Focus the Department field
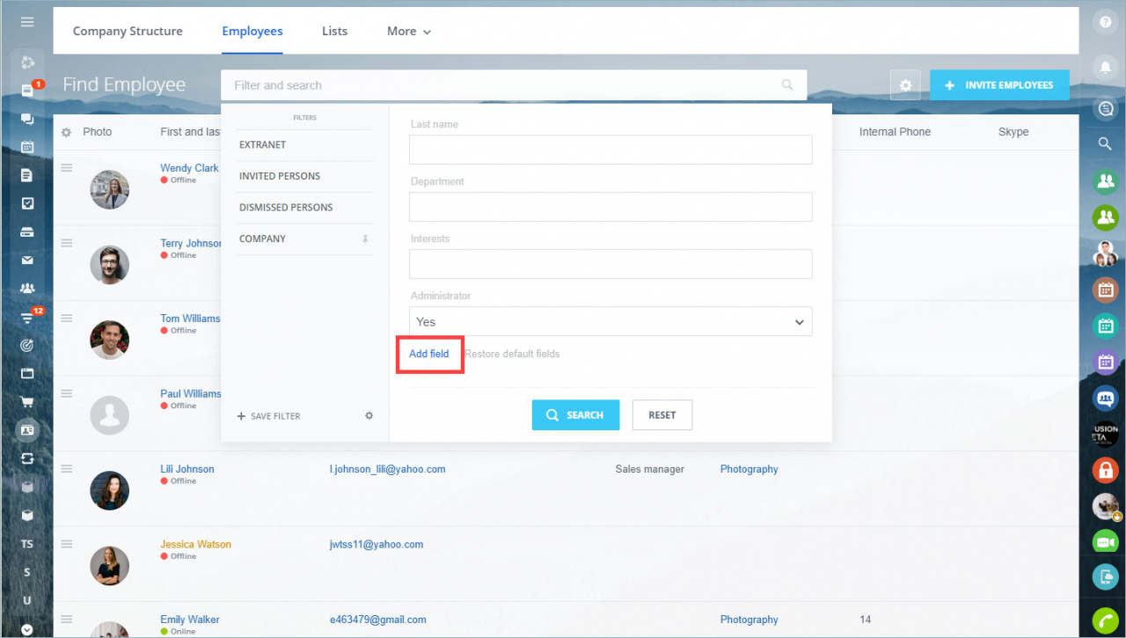Screen dimensions: 1126x638 (611, 207)
